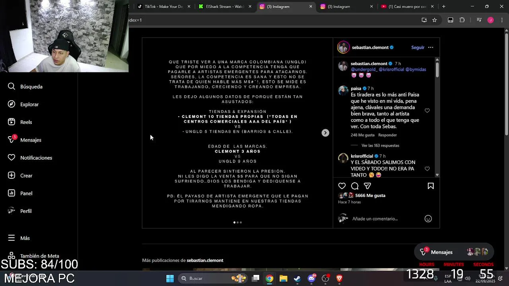
Task: Open Chrome profile avatar
Action: pyautogui.click(x=490, y=20)
